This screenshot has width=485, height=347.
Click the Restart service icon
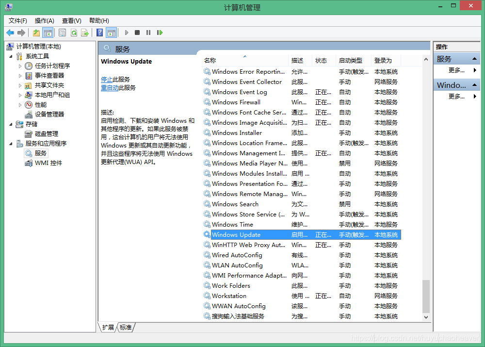(x=160, y=33)
